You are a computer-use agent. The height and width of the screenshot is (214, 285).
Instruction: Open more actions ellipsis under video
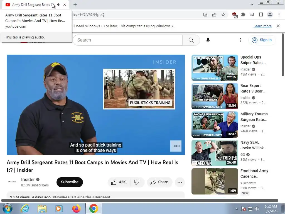click(180, 182)
